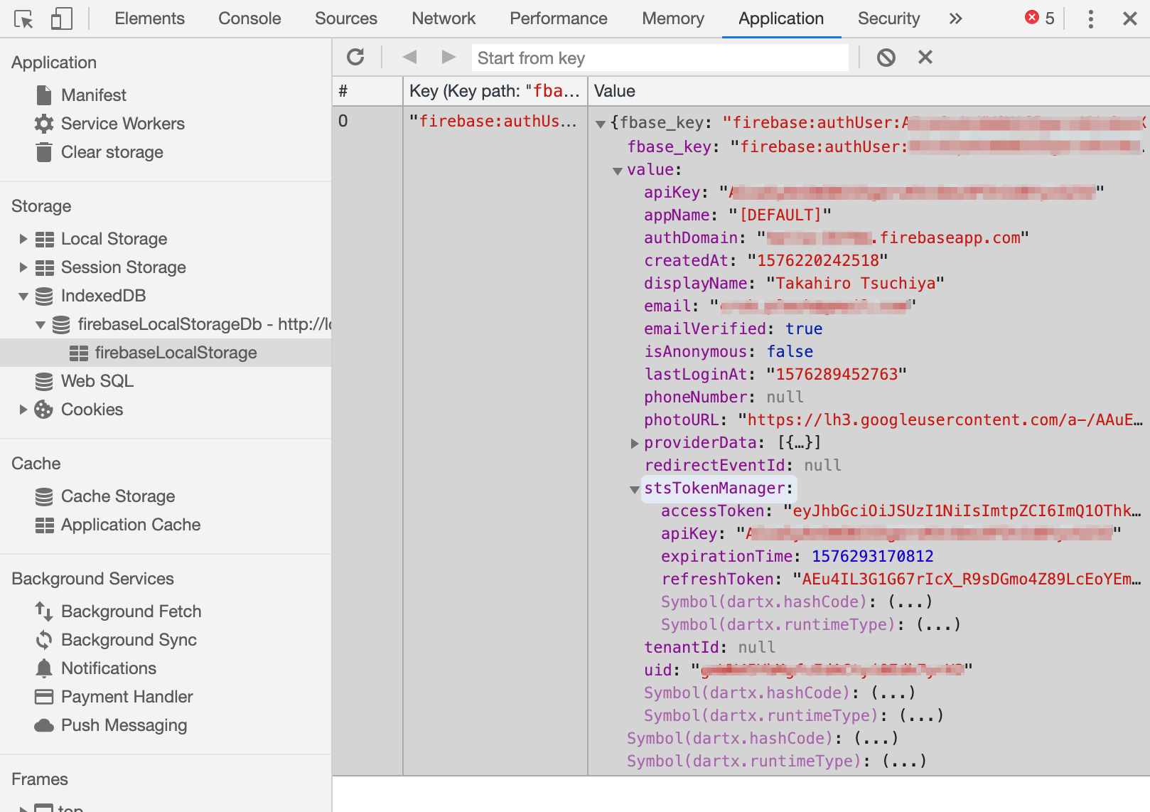Click the red error count badge
Image resolution: width=1150 pixels, height=812 pixels.
click(x=1040, y=18)
